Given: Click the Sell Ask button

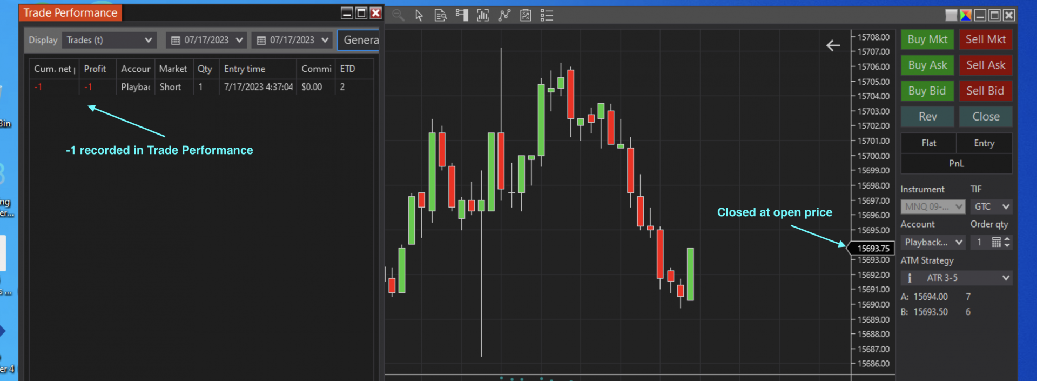Looking at the screenshot, I should click(986, 65).
